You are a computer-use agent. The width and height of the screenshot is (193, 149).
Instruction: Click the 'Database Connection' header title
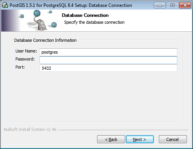pos(85,15)
